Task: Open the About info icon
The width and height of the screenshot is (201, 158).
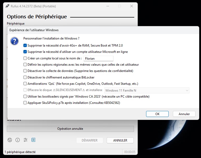Action: 18,140
